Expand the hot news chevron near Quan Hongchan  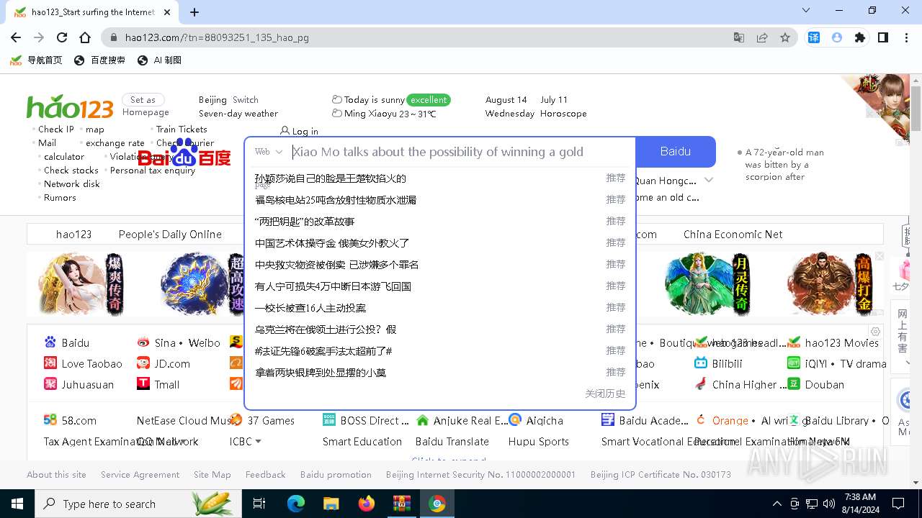tap(709, 180)
